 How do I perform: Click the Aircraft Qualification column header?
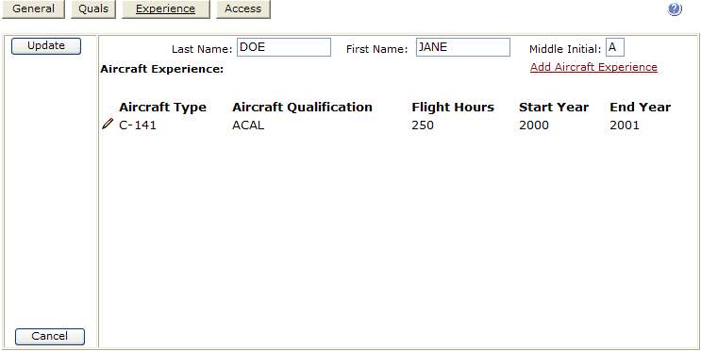[x=302, y=108]
